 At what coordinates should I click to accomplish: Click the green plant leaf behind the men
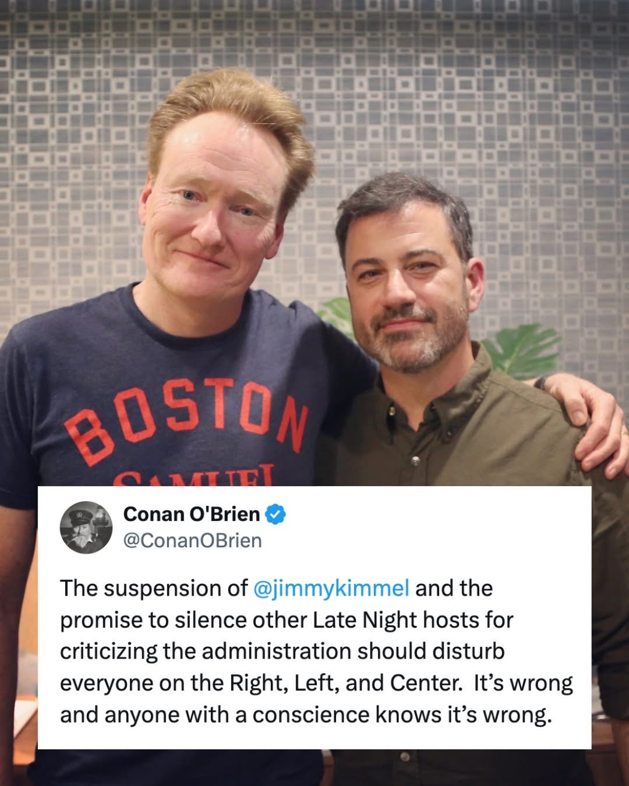[518, 349]
